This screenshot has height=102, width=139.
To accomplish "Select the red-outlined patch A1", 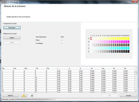I will [x=91, y=39].
